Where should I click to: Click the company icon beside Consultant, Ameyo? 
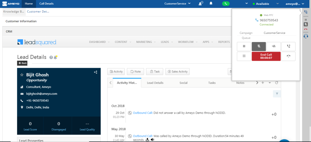tap(22, 87)
